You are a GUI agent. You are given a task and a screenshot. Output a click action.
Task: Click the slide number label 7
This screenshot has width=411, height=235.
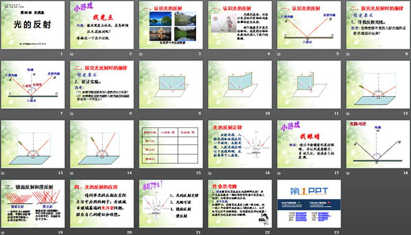coord(62,113)
